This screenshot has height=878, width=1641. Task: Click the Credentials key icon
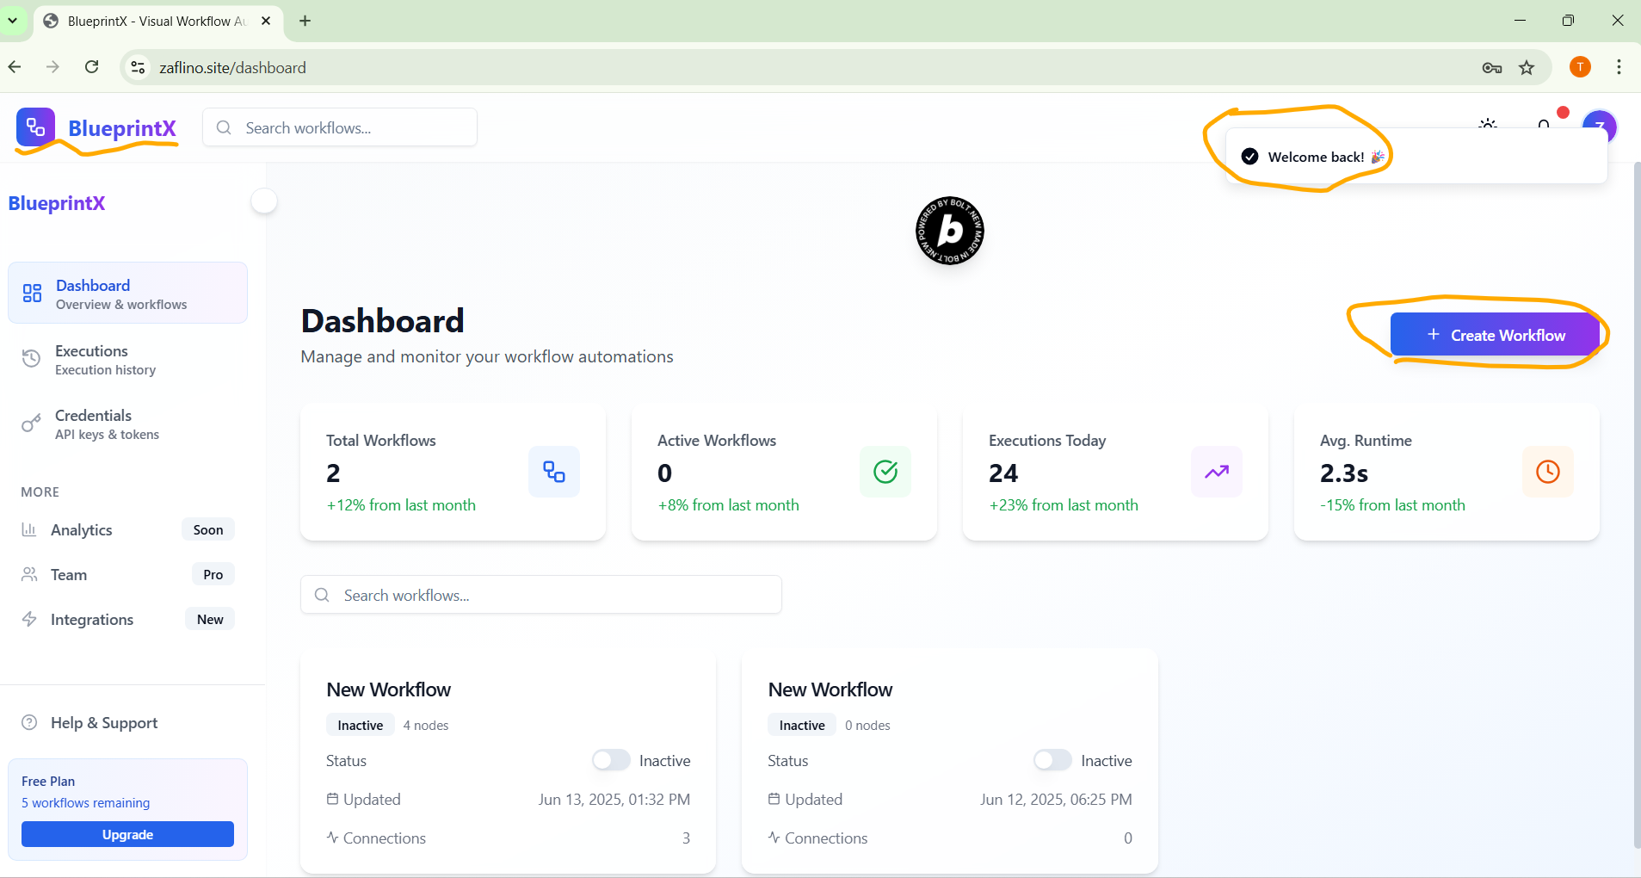pyautogui.click(x=31, y=424)
